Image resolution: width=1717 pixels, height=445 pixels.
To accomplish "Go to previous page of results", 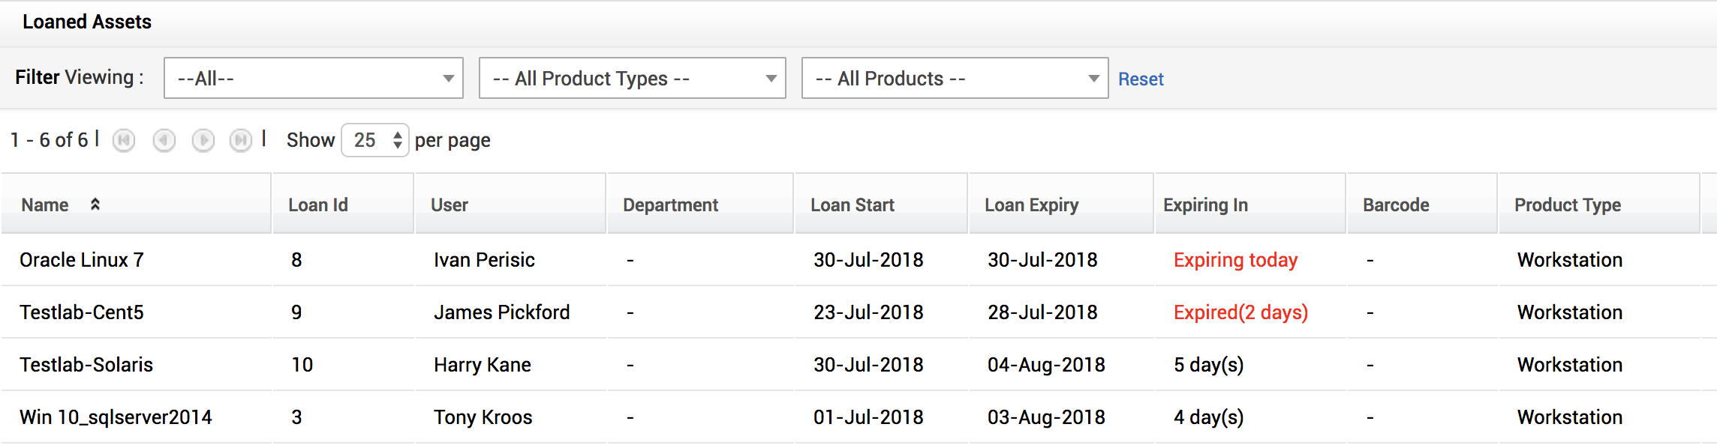I will pos(164,140).
